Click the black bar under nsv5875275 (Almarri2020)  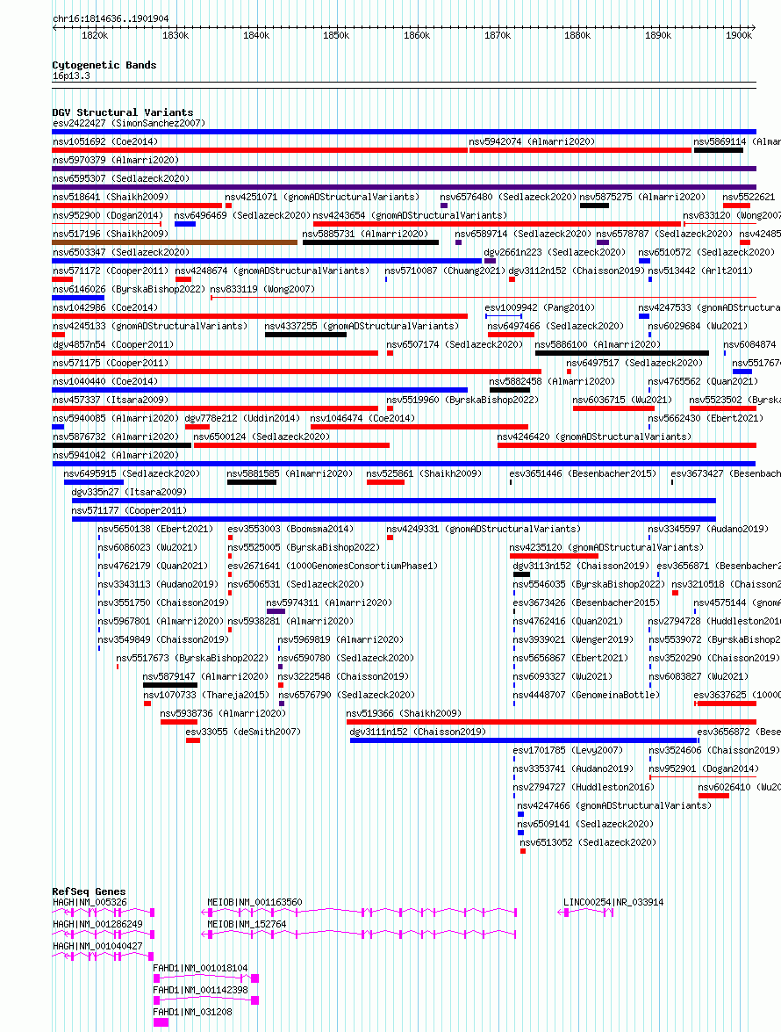[594, 206]
